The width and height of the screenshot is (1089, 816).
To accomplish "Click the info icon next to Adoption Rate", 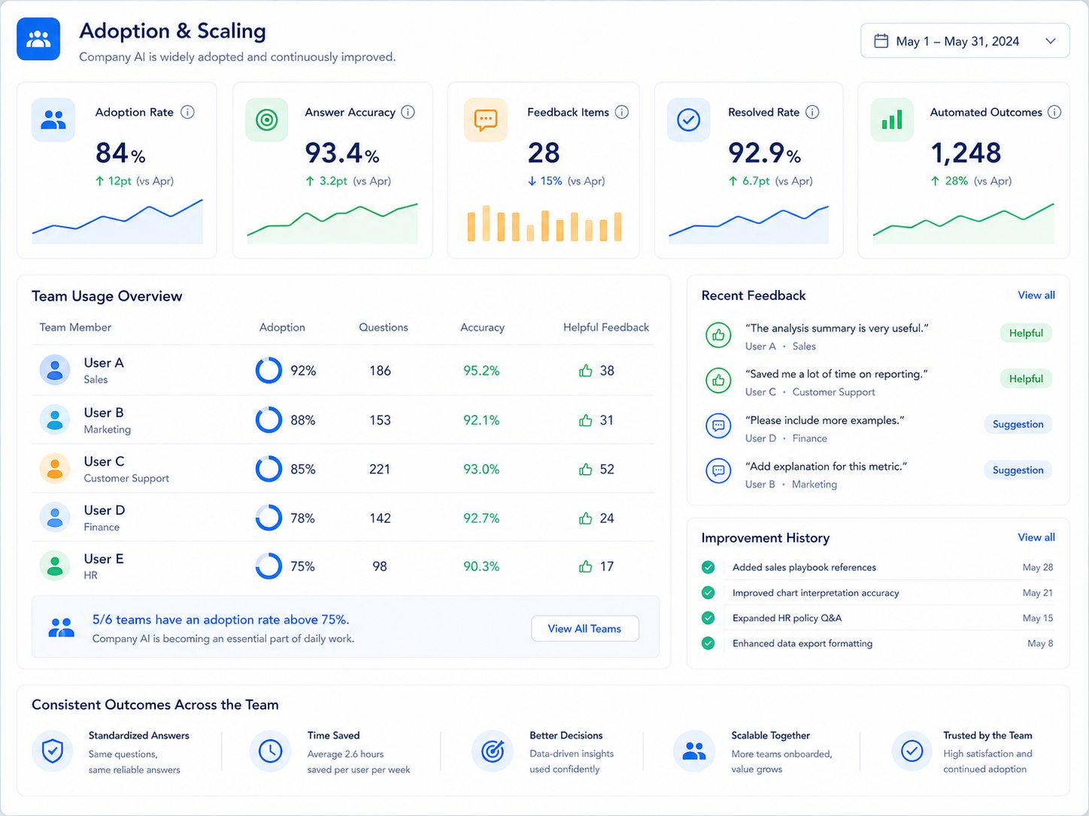I will click(188, 112).
